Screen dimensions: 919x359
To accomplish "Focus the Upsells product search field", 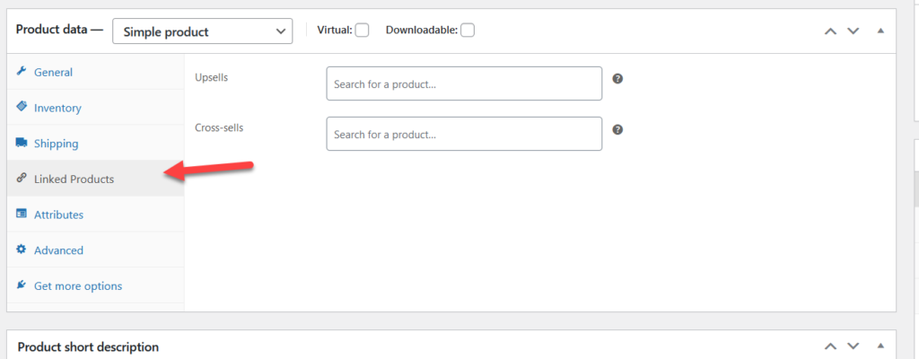I will pos(464,84).
